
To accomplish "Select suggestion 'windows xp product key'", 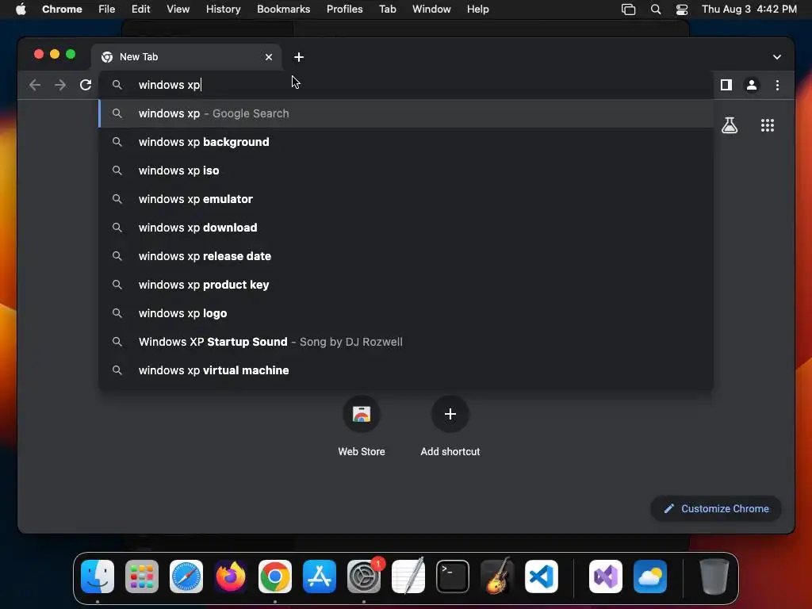I will [x=406, y=285].
